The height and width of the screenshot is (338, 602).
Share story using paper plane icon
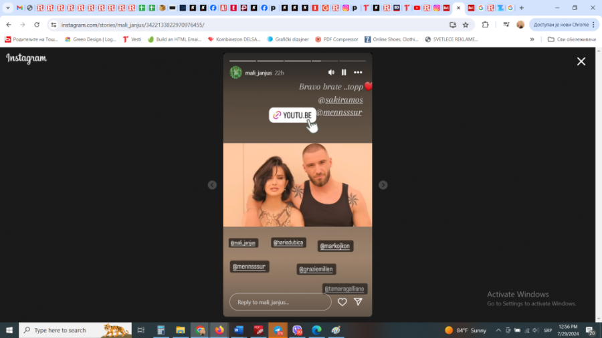pyautogui.click(x=358, y=302)
